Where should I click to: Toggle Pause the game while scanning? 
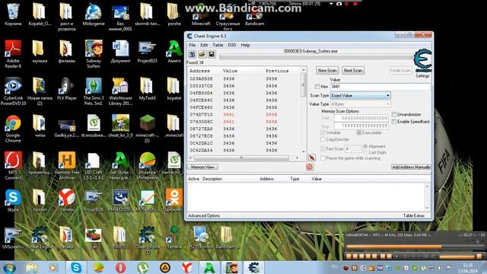323,158
